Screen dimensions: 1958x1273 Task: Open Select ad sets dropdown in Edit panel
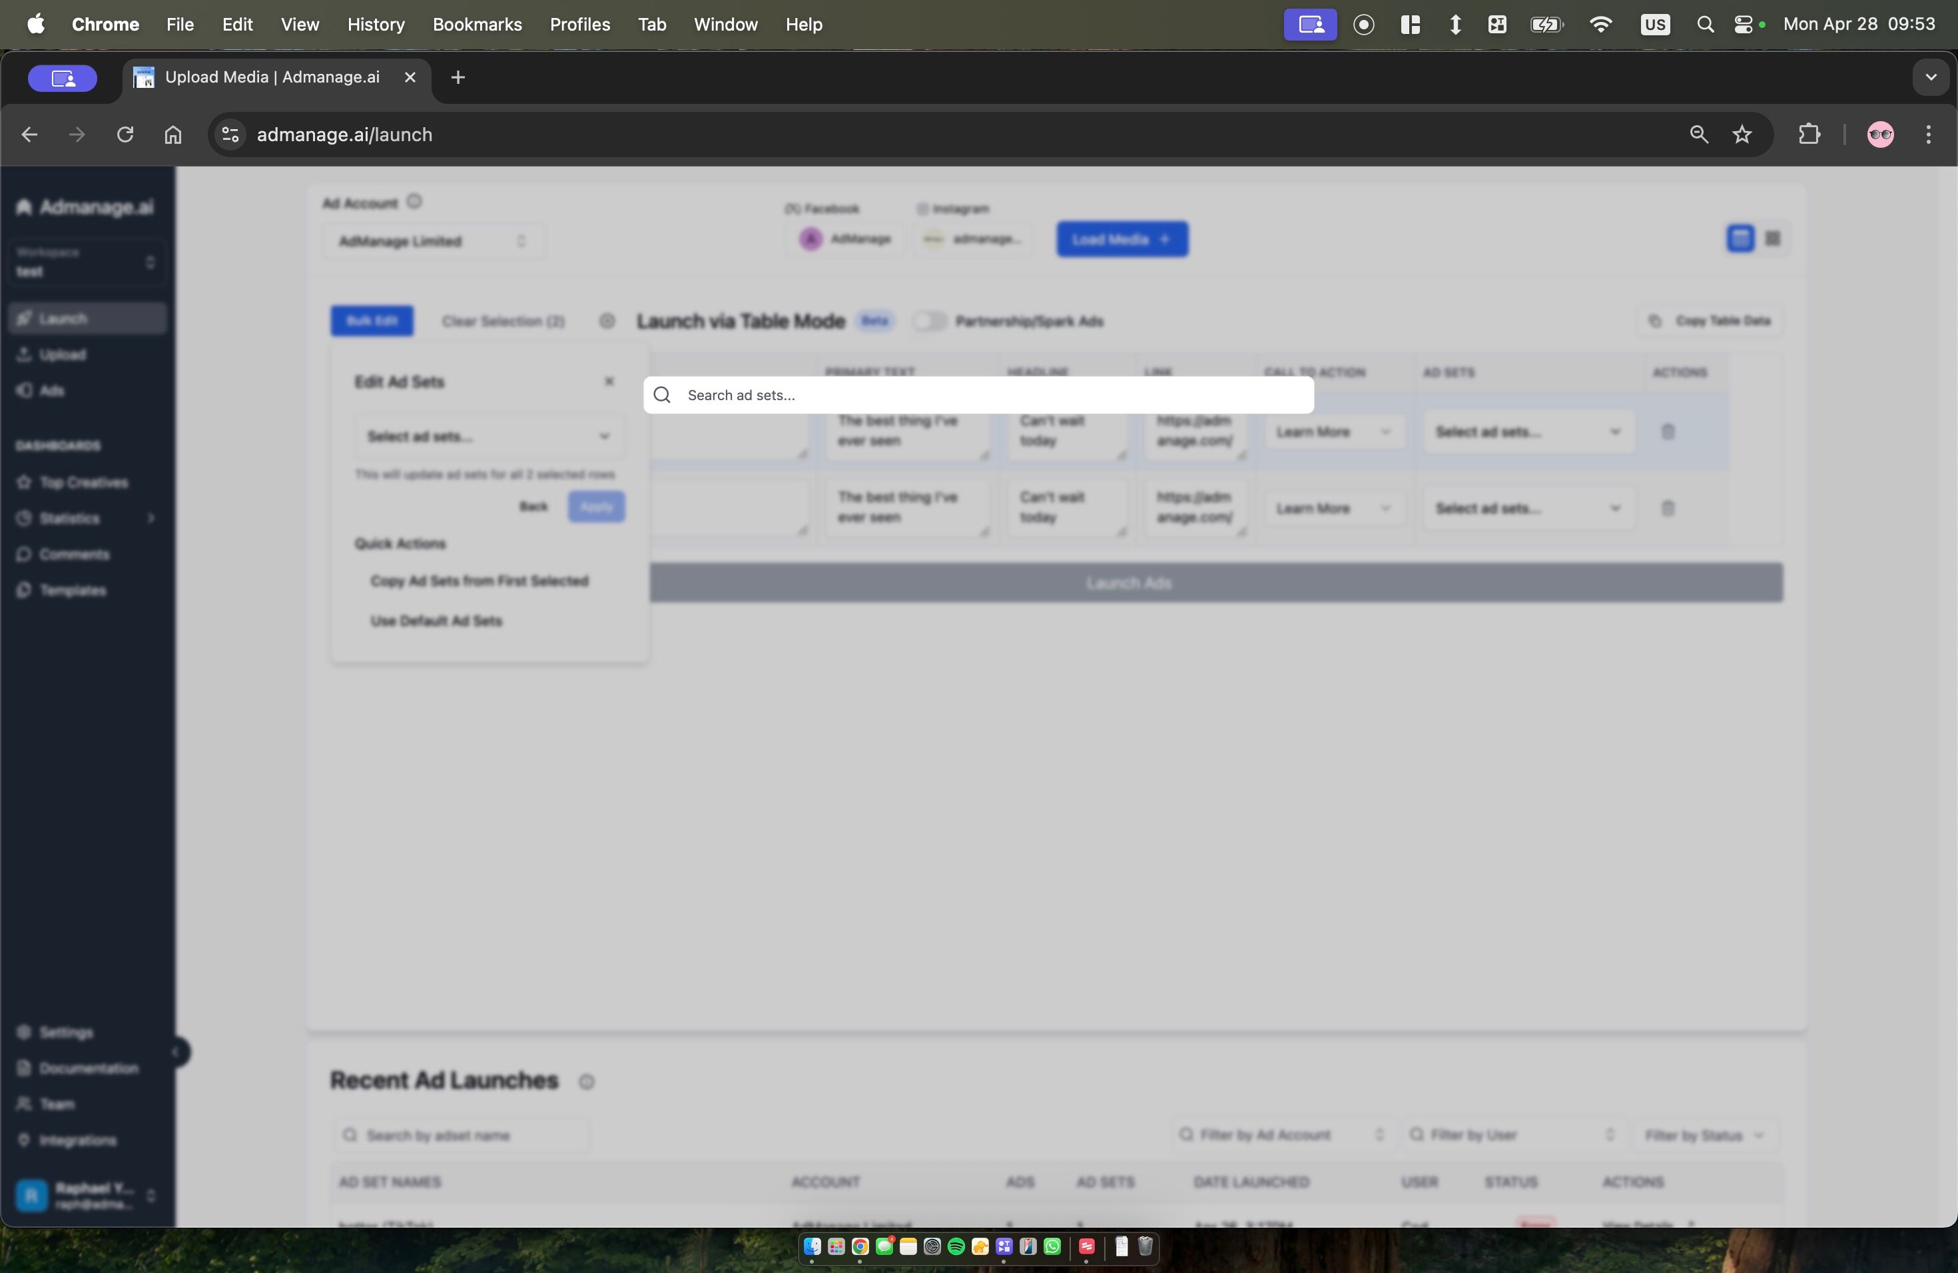coord(489,436)
